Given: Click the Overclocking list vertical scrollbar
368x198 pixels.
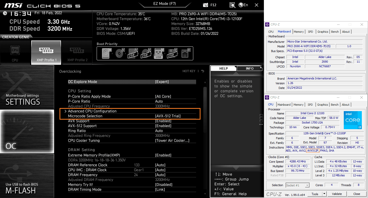Looking at the screenshot, I should click(x=205, y=110).
